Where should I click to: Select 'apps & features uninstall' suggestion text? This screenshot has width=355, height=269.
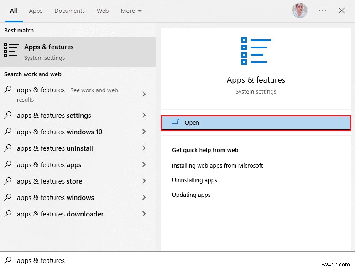pos(55,148)
